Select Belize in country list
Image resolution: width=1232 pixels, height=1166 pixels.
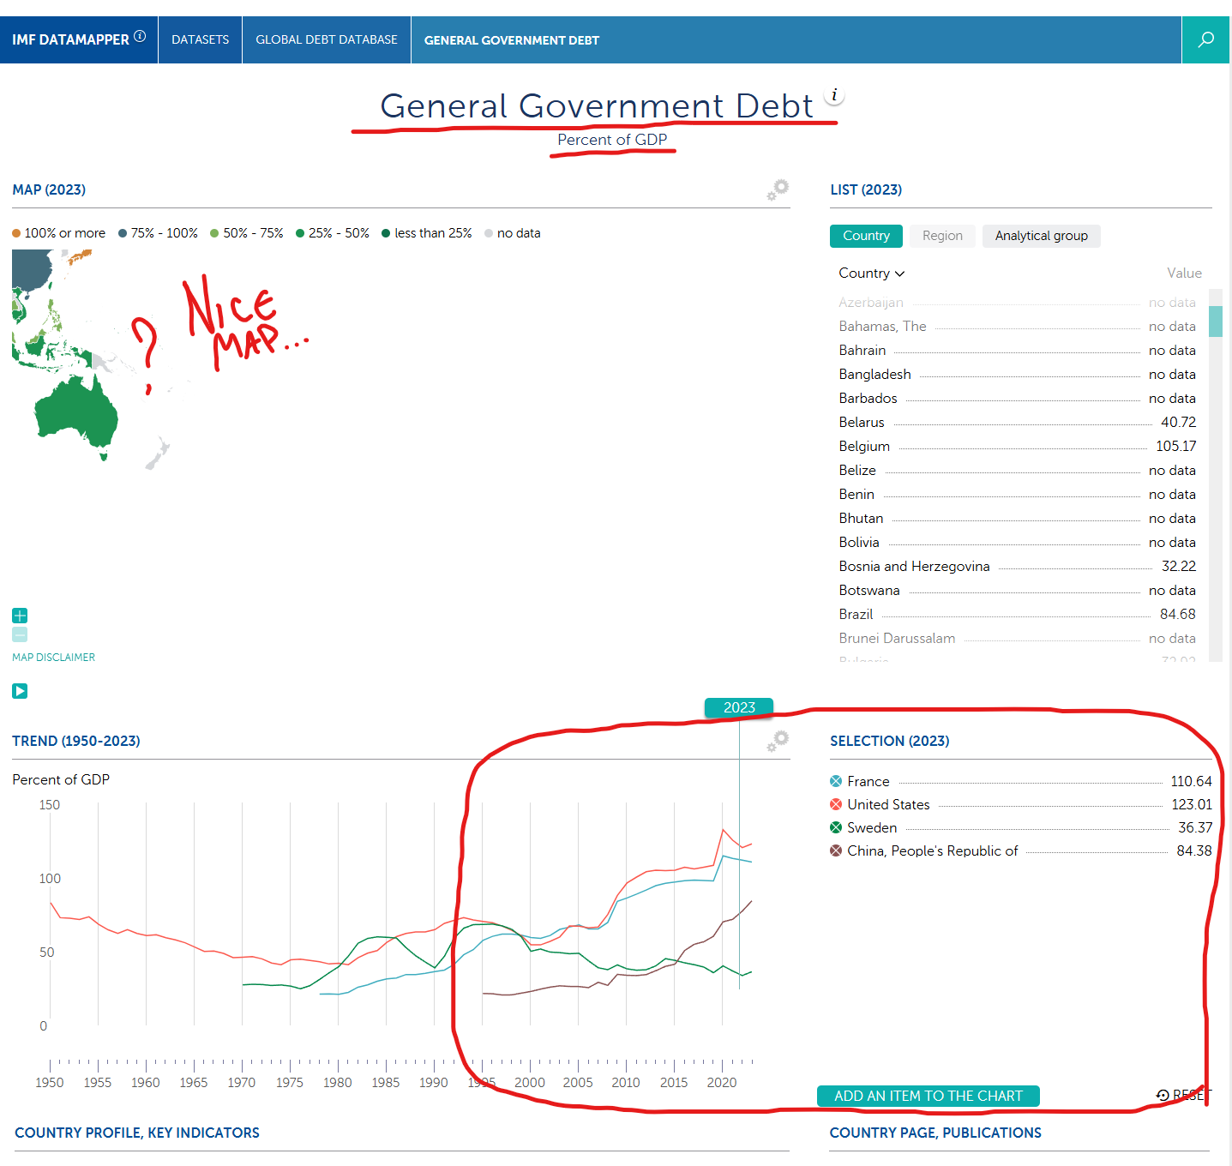pyautogui.click(x=1017, y=470)
